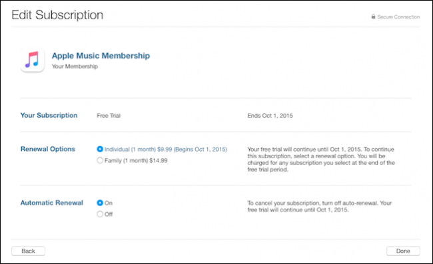This screenshot has height=264, width=433.
Task: Click the 'Automatic Renewal' label
Action: (x=52, y=203)
